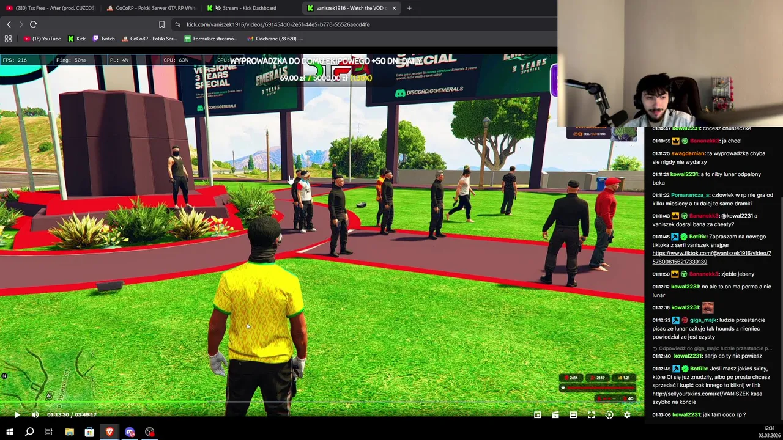The width and height of the screenshot is (783, 440).
Task: Open Task View on taskbar
Action: 49,432
